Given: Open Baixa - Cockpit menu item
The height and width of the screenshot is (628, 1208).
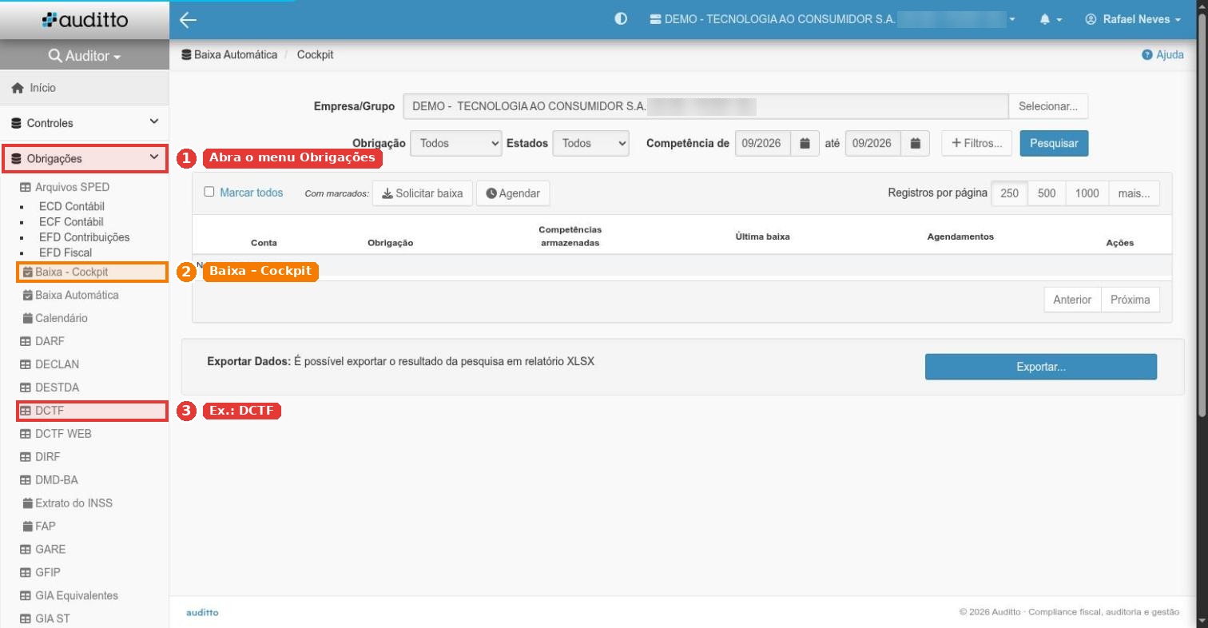Looking at the screenshot, I should [92, 272].
